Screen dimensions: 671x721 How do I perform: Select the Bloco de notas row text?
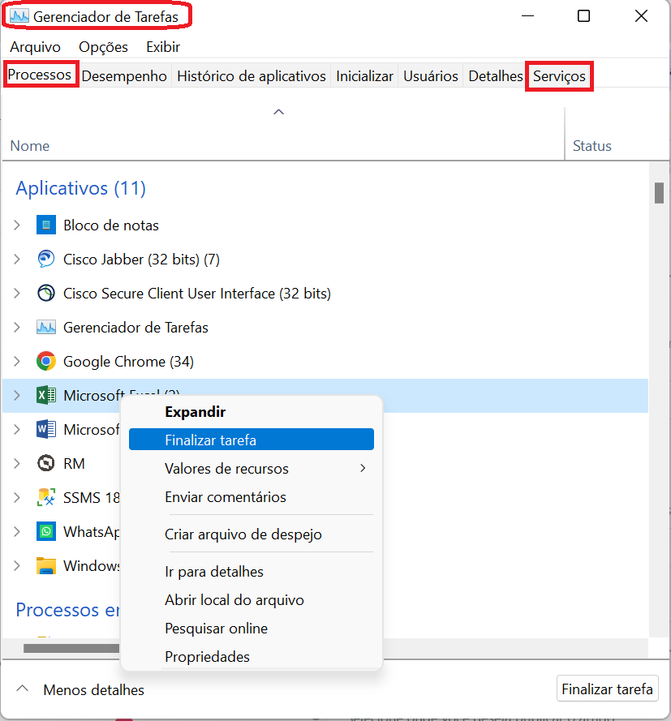pos(111,225)
